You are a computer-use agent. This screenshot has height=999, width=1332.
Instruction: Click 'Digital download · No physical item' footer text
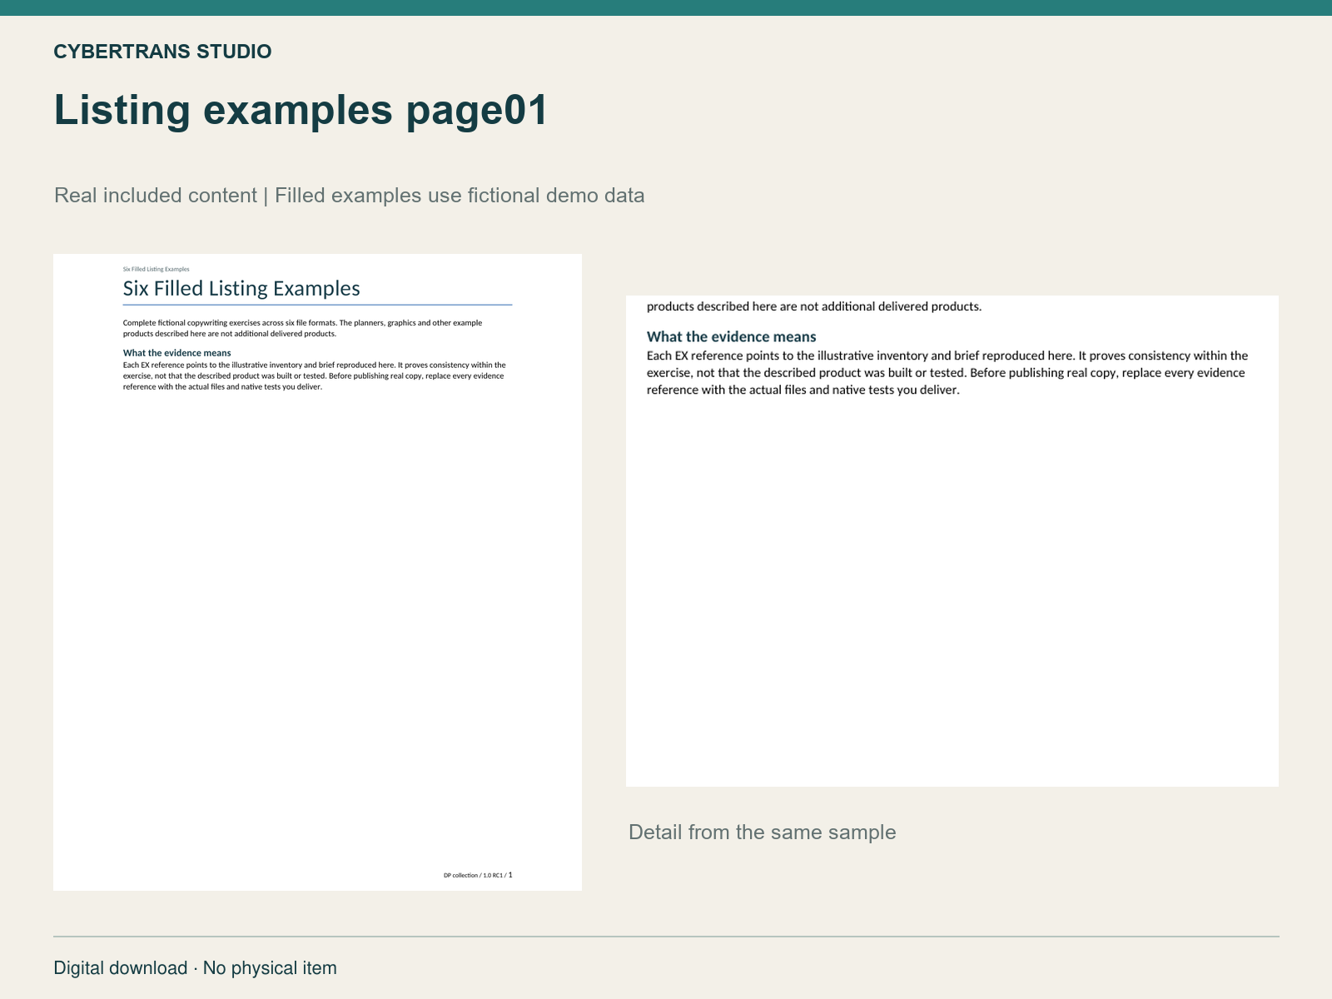point(195,968)
